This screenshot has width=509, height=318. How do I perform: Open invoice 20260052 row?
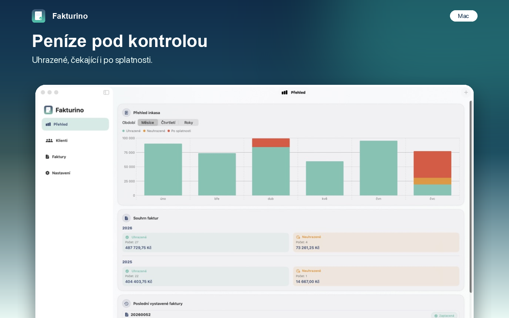291,314
